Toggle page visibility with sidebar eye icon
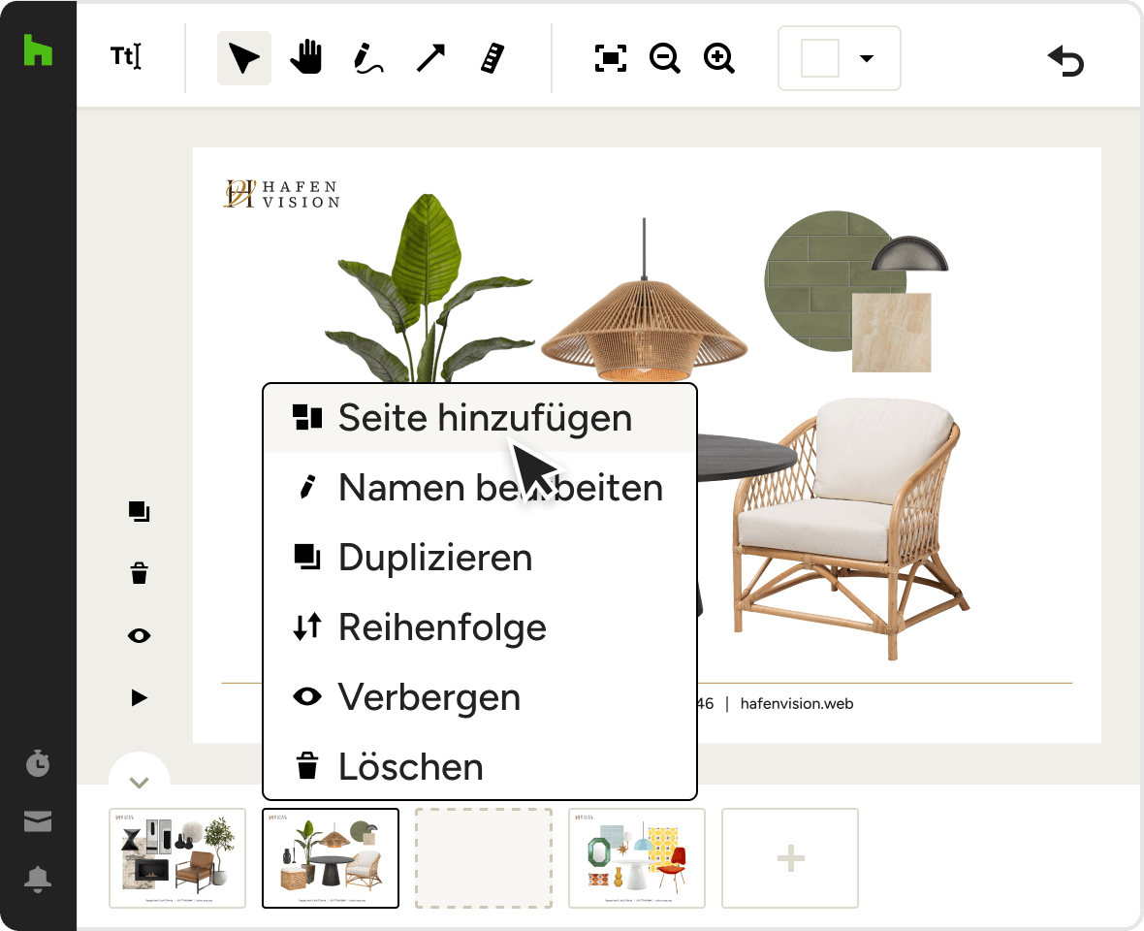This screenshot has width=1144, height=931. pos(139,635)
